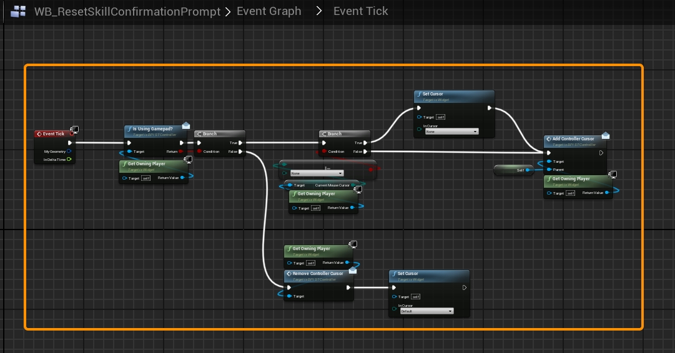675x353 pixels.
Task: Open the None dropdown on the not-equal node
Action: point(317,173)
